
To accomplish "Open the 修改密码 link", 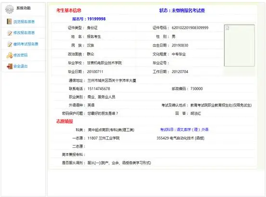I will point(20,55).
